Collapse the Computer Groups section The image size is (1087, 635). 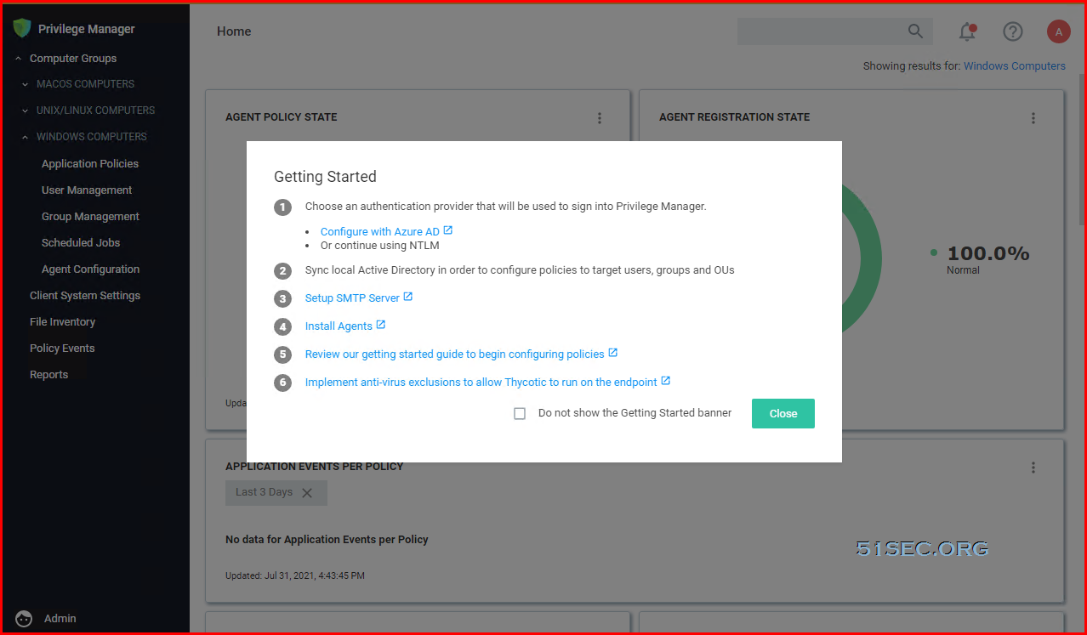tap(19, 59)
